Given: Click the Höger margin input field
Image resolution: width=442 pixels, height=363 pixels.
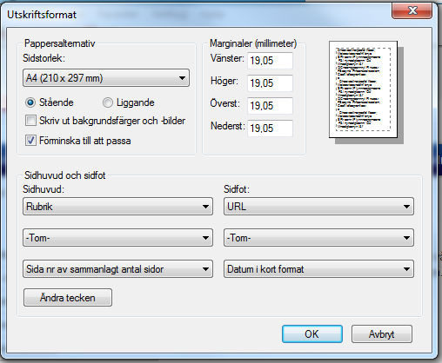Looking at the screenshot, I should point(270,83).
